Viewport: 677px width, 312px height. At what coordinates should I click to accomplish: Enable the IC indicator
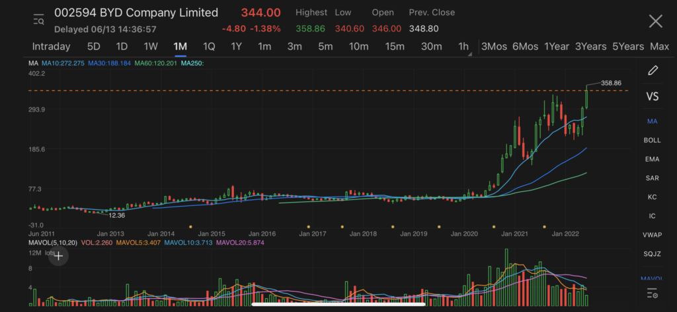pyautogui.click(x=653, y=216)
